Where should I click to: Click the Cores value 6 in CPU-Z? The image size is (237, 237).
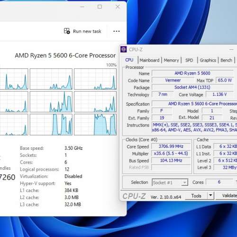219,182
